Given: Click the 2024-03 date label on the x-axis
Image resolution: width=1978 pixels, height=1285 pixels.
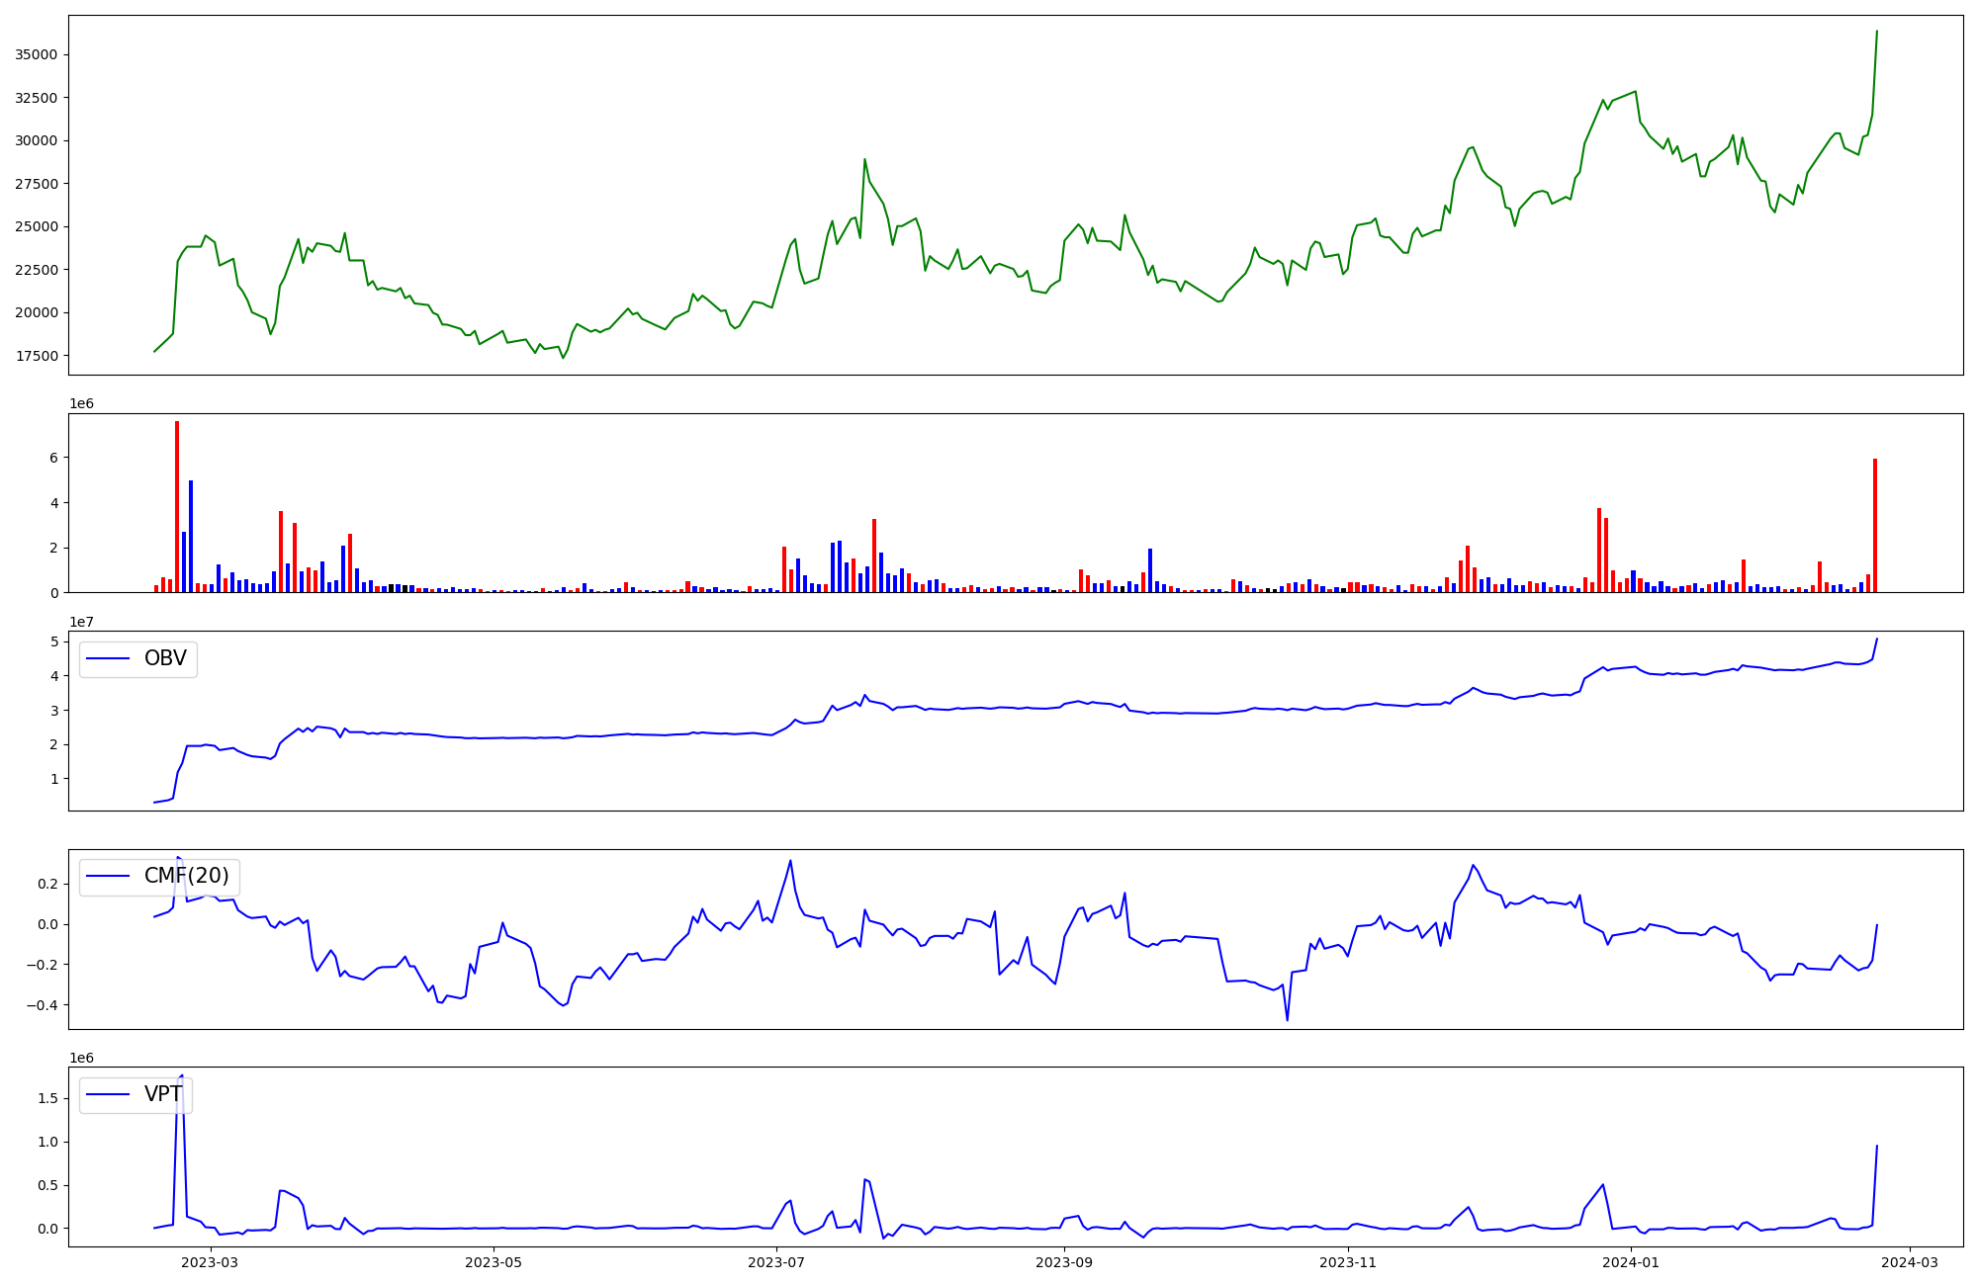Looking at the screenshot, I should pos(1909,1262).
